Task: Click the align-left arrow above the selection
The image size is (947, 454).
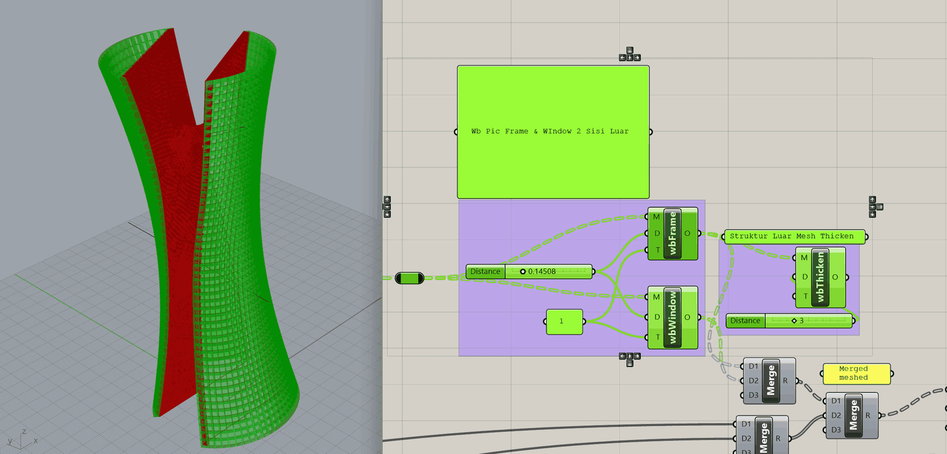Action: pyautogui.click(x=622, y=58)
